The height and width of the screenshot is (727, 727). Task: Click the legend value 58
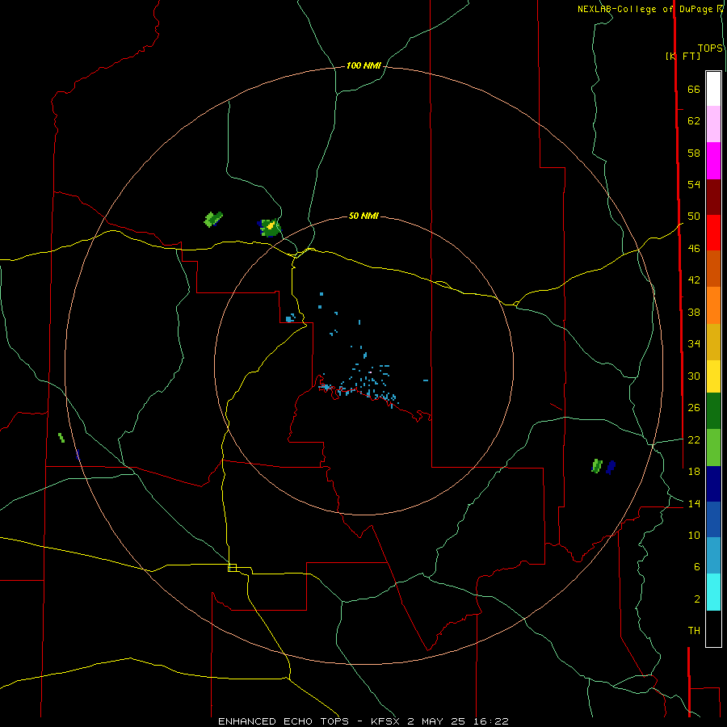(x=694, y=153)
